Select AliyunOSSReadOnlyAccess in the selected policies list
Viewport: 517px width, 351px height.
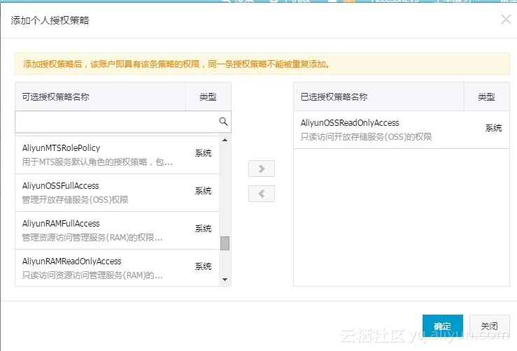tap(402, 129)
